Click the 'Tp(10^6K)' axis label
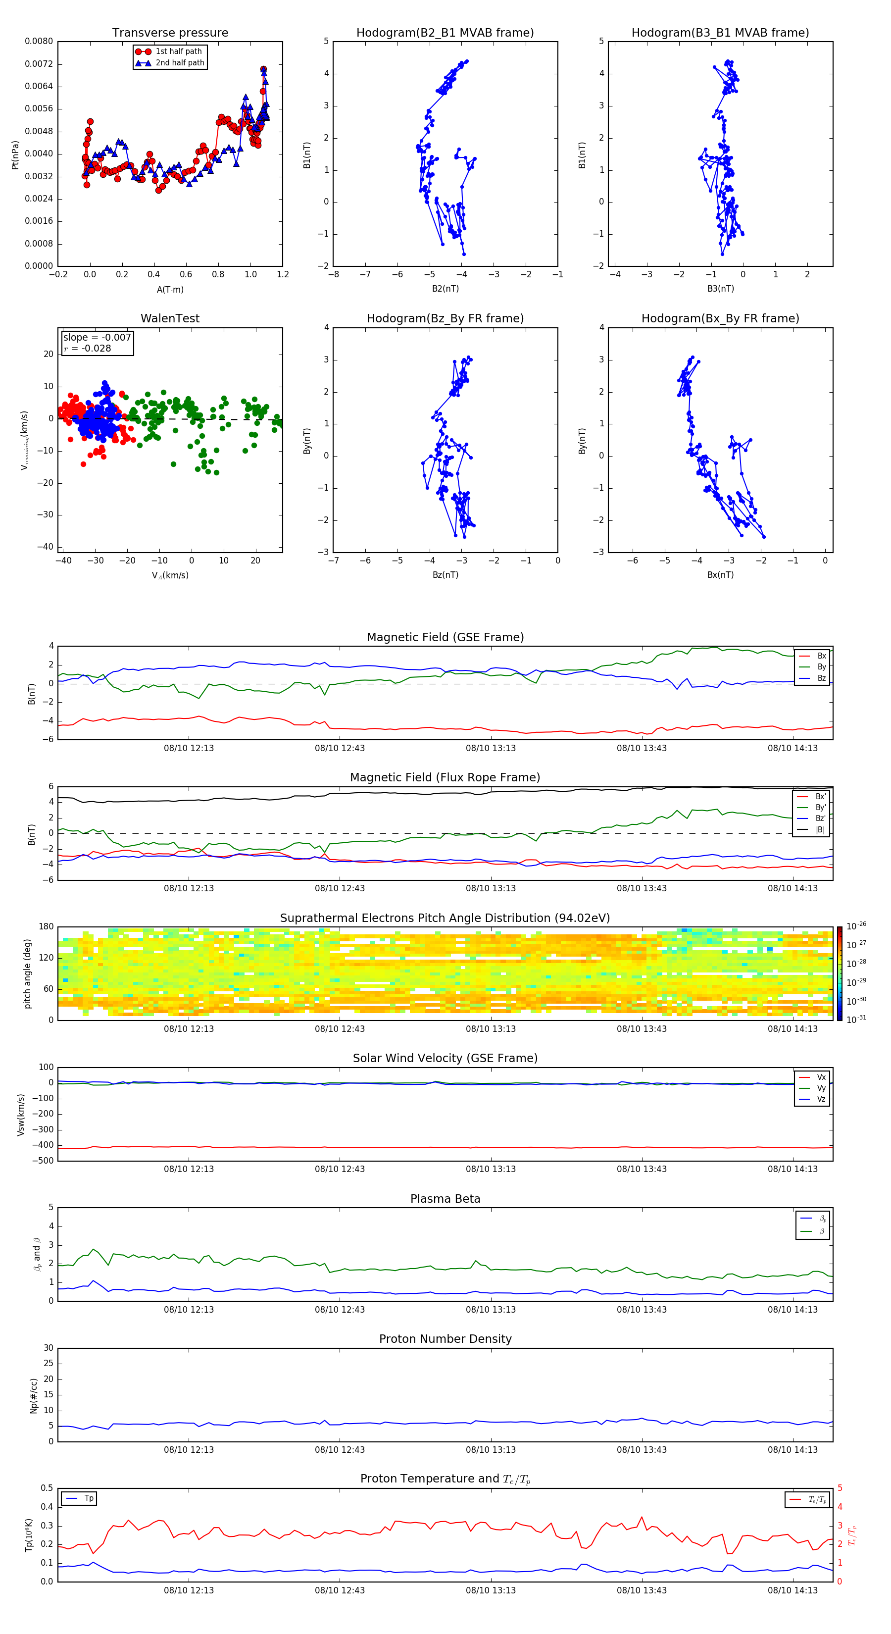The width and height of the screenshot is (891, 1634). [29, 1535]
